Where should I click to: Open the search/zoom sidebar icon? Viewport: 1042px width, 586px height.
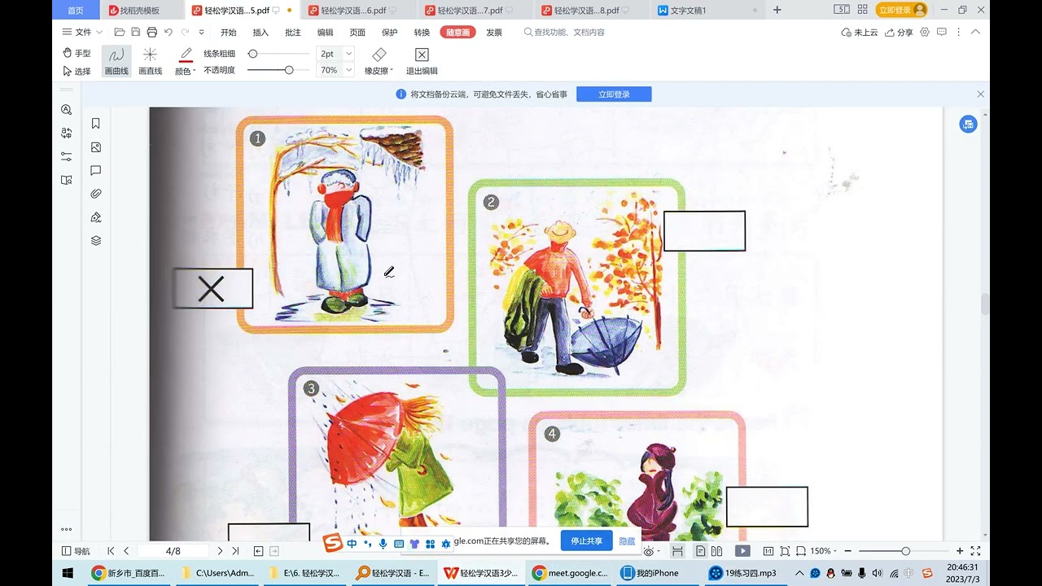point(66,110)
